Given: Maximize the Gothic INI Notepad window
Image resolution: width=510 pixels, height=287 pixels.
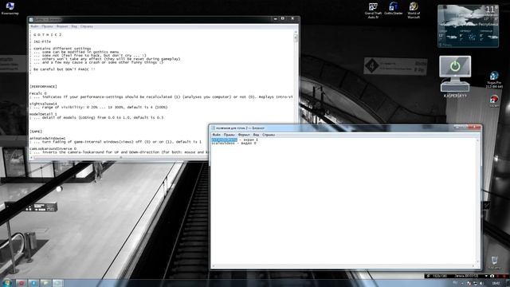Looking at the screenshot, I should coord(283,19).
